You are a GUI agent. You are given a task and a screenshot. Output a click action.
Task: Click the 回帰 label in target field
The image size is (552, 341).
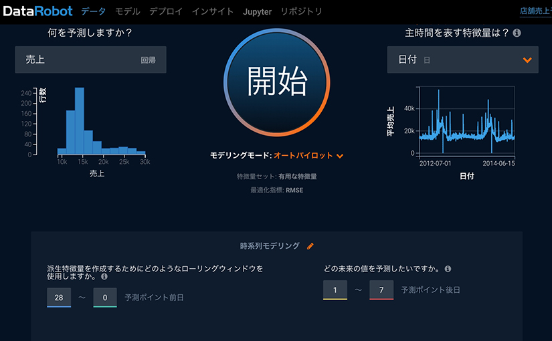click(x=149, y=60)
